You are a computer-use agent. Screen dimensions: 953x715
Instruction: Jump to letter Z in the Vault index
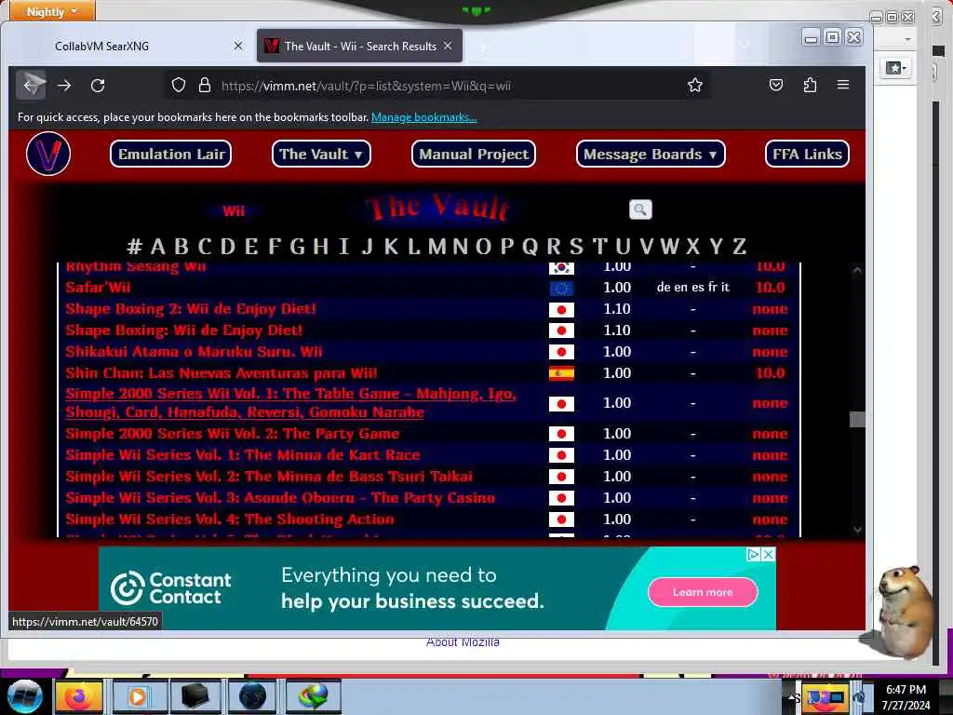point(738,246)
